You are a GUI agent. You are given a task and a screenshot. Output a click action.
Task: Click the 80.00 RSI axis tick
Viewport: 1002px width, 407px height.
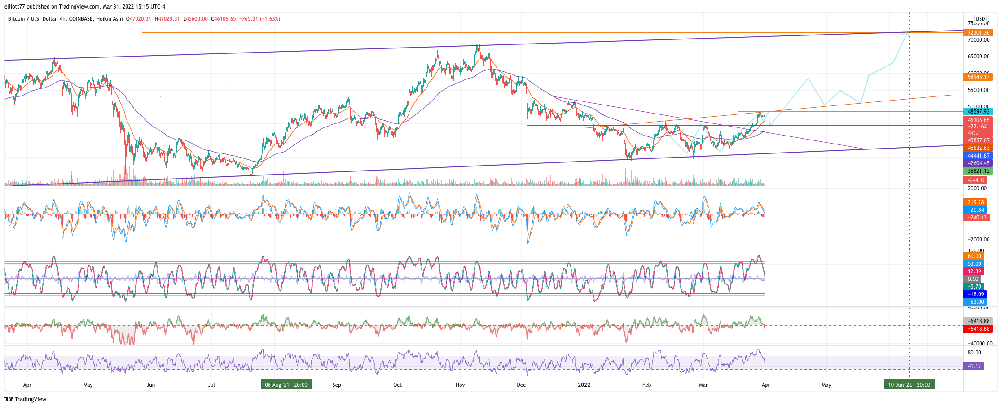[974, 353]
